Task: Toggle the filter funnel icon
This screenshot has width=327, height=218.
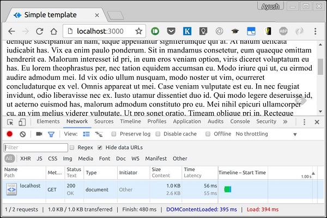Action: pos(51,134)
